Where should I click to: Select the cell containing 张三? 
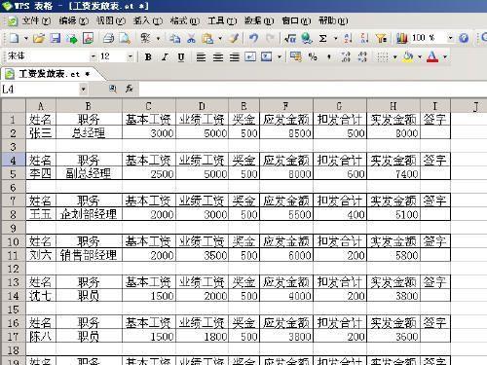pos(41,133)
